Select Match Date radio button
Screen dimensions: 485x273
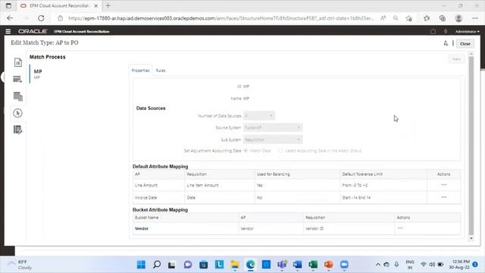[x=246, y=151]
